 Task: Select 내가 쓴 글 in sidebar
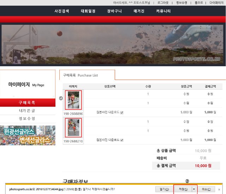coord(28,111)
